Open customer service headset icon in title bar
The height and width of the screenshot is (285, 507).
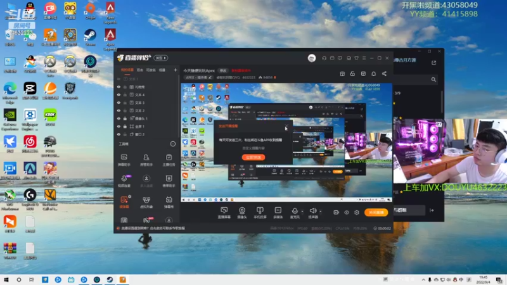point(324,58)
